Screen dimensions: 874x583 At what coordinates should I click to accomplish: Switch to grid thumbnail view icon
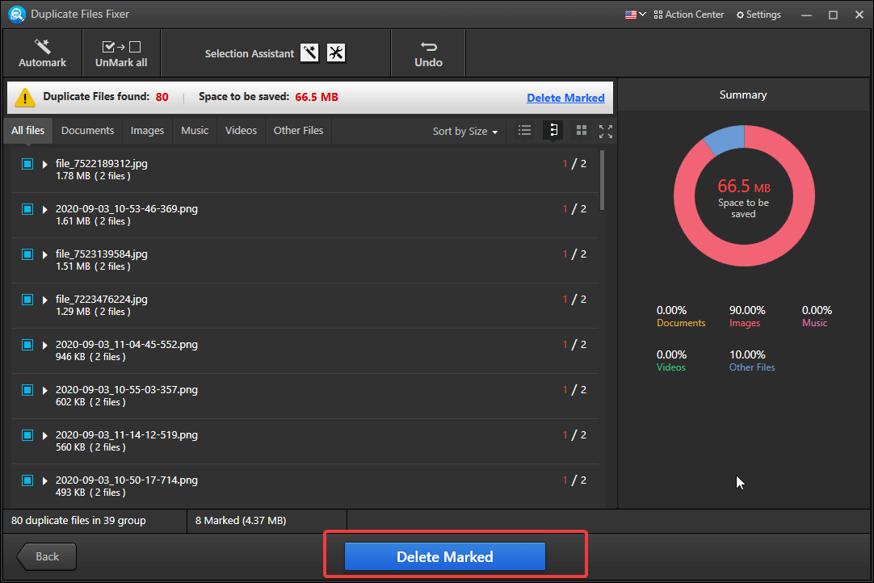pyautogui.click(x=582, y=131)
